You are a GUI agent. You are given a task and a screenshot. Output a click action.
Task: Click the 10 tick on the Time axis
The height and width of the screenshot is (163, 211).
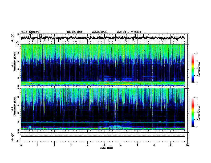[x=187, y=145]
